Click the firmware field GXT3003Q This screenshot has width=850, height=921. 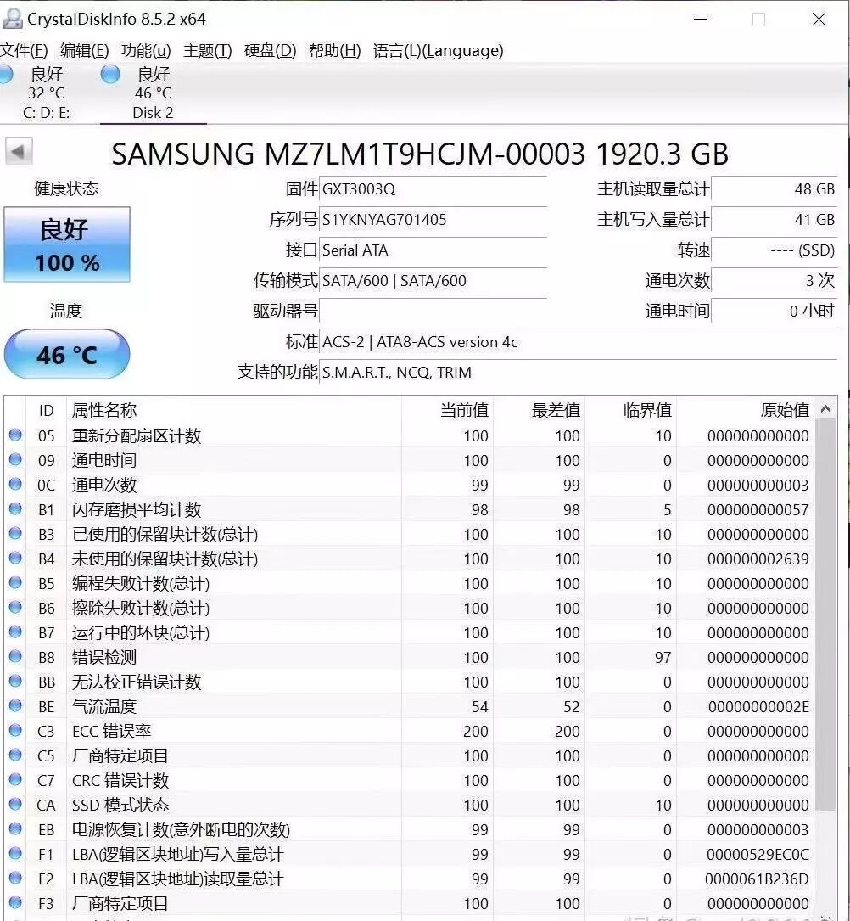(x=433, y=189)
